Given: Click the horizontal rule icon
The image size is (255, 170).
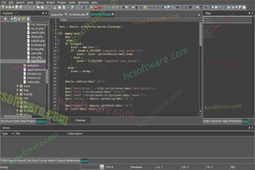Looking at the screenshot, I should (177, 7).
